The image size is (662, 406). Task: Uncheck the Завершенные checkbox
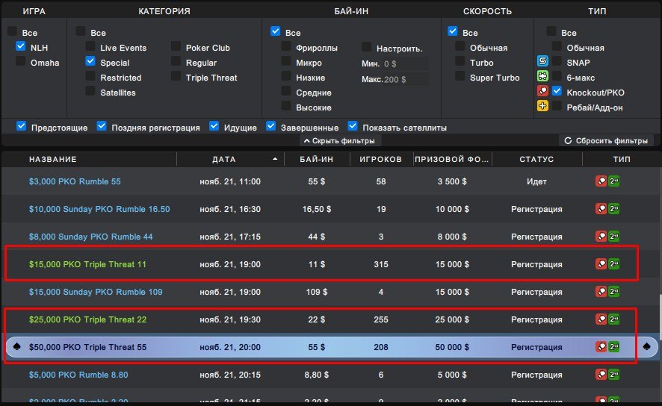(x=271, y=127)
